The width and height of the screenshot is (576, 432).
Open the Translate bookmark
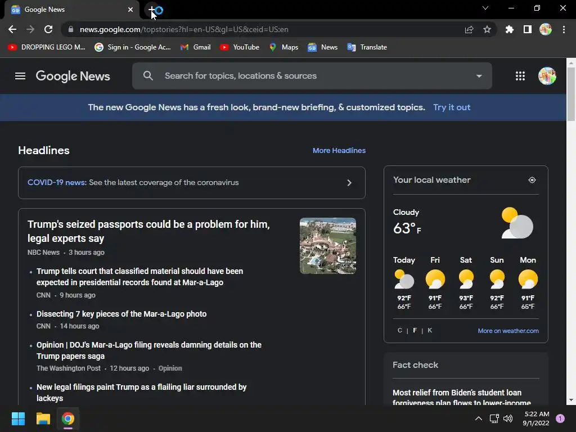(x=367, y=47)
